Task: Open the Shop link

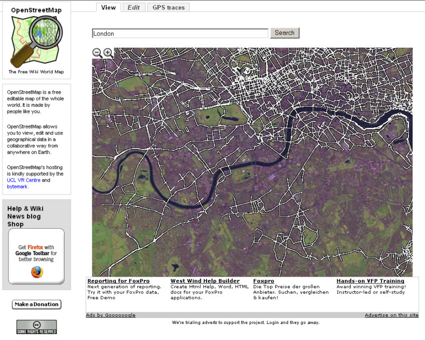Action: (x=16, y=224)
